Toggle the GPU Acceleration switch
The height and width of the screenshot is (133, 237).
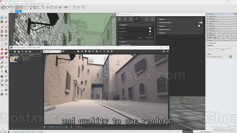[x=151, y=35]
